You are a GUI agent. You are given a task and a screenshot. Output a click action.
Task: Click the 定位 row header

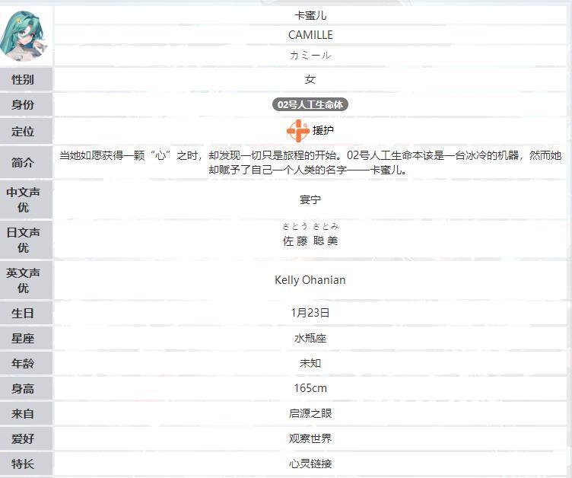pos(23,131)
